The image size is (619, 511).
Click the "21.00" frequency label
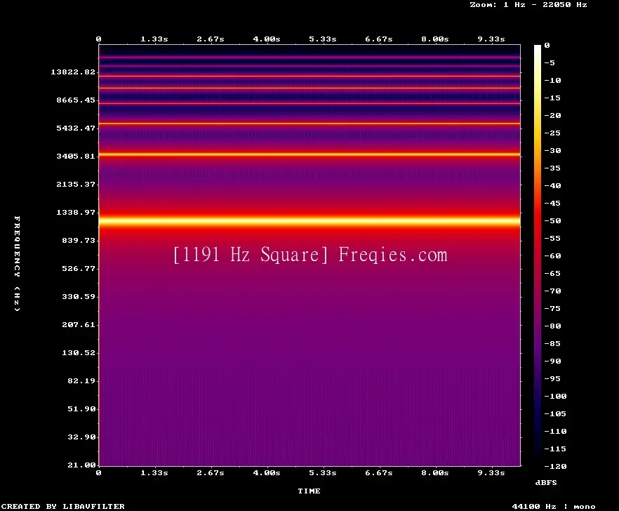81,465
